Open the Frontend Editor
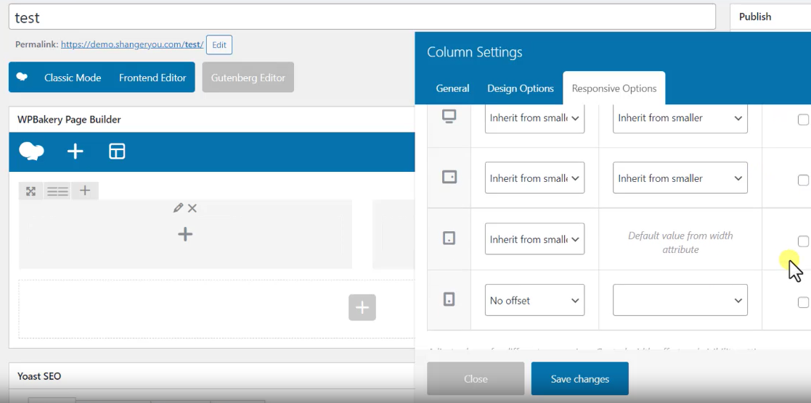The image size is (811, 403). click(152, 78)
